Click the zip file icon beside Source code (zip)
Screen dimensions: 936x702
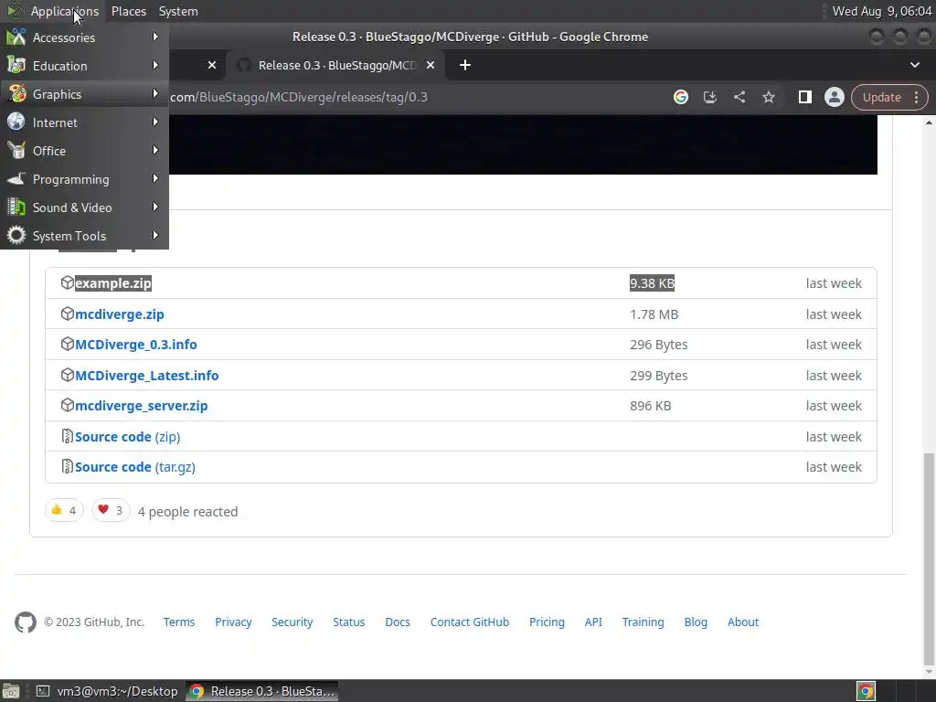click(67, 436)
